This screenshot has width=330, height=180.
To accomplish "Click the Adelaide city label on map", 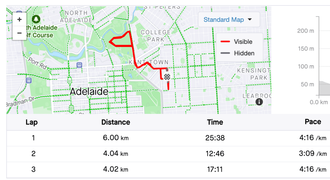I will pyautogui.click(x=89, y=92).
